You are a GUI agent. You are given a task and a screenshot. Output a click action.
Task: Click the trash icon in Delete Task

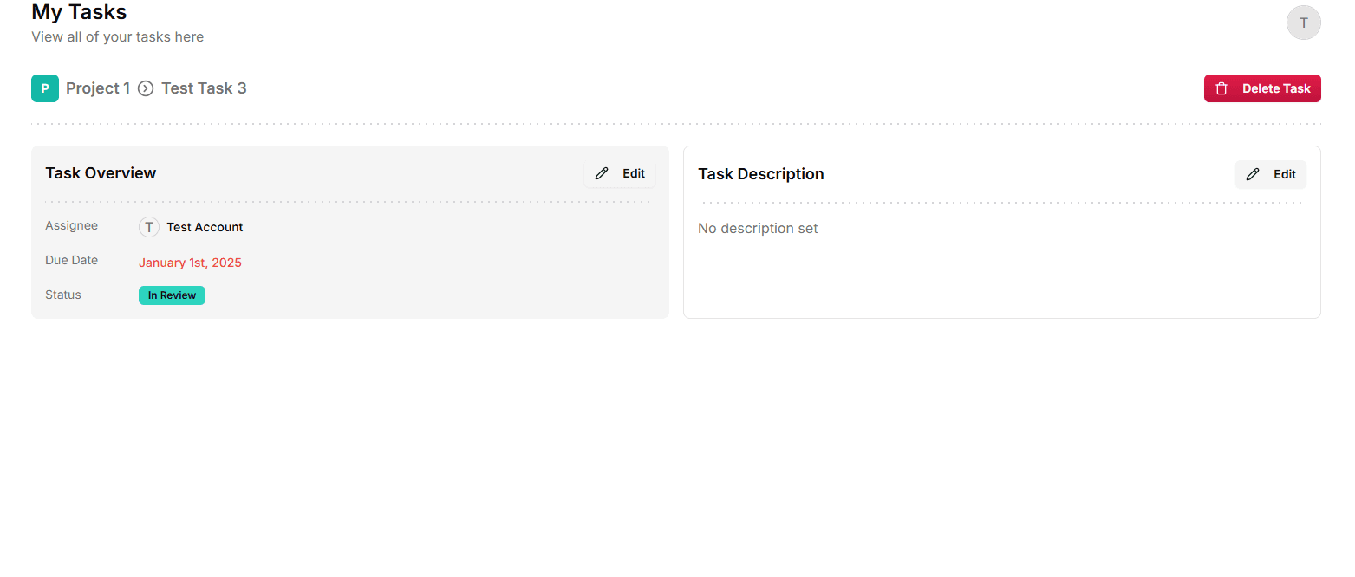(1221, 88)
